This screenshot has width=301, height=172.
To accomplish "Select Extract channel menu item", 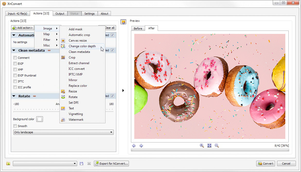I will click(x=83, y=63).
